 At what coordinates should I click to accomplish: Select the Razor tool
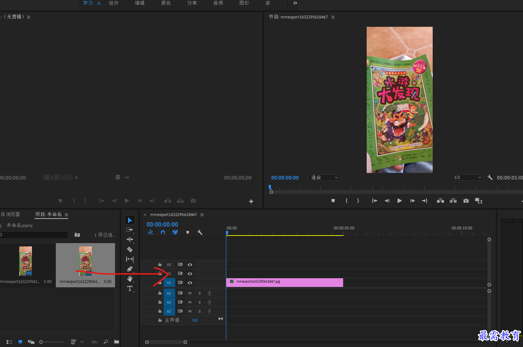[130, 249]
